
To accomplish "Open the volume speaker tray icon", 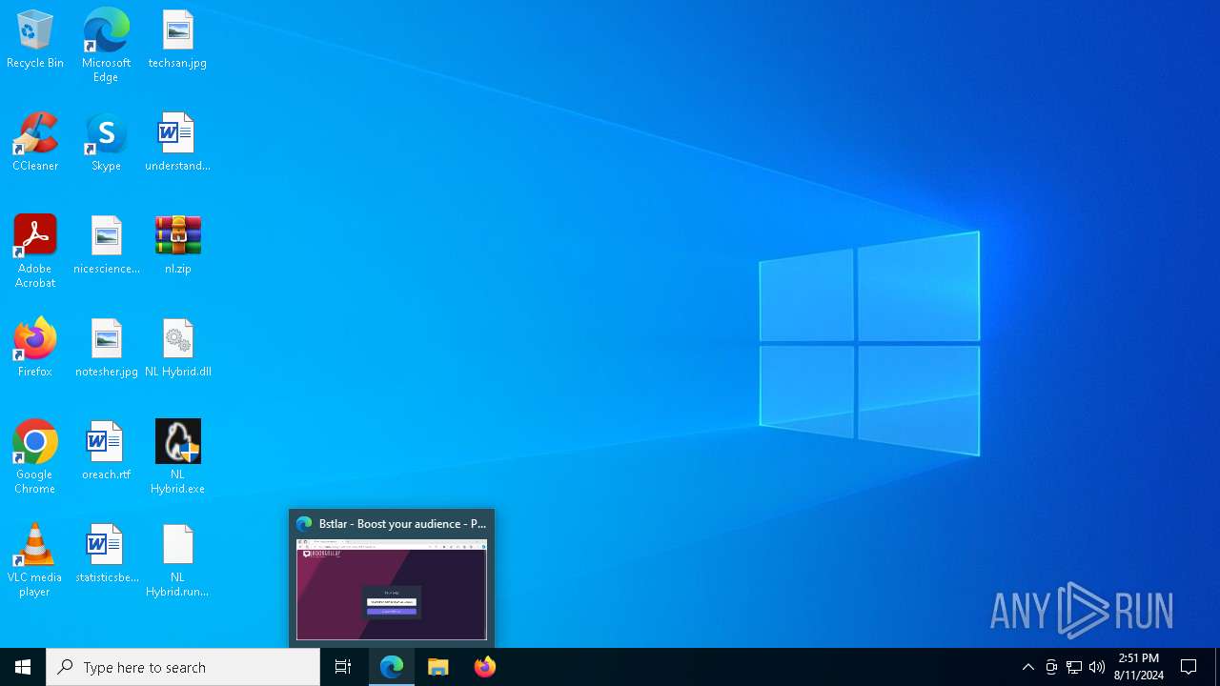I will pos(1097,667).
